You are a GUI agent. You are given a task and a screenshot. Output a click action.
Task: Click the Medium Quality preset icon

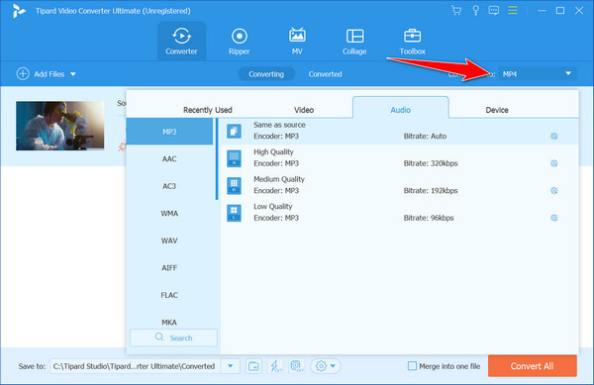point(234,186)
